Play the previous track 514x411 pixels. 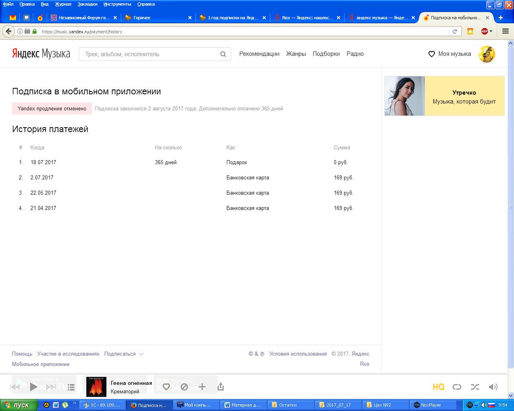[15, 387]
